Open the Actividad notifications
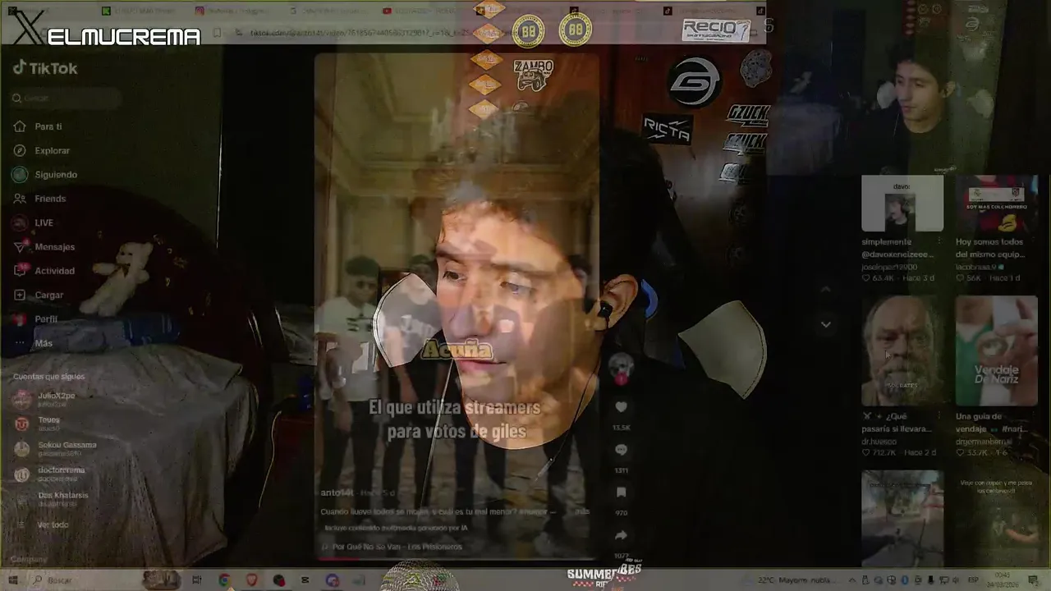The width and height of the screenshot is (1051, 591). pos(54,271)
